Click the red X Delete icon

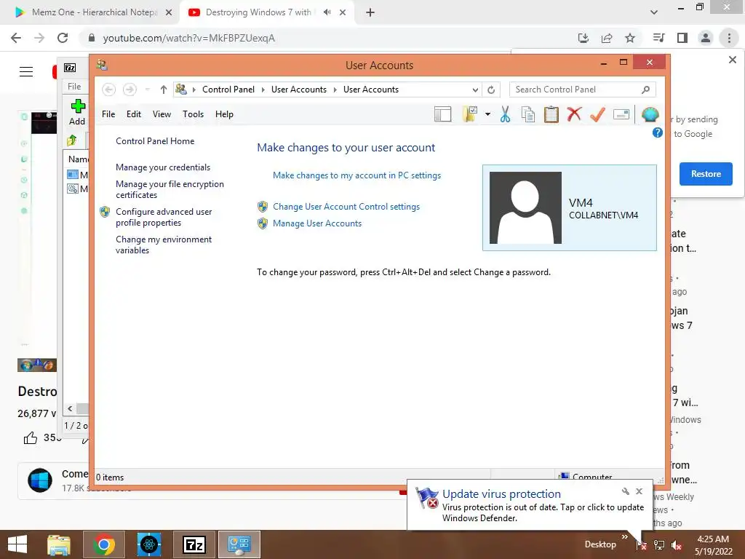pos(574,114)
